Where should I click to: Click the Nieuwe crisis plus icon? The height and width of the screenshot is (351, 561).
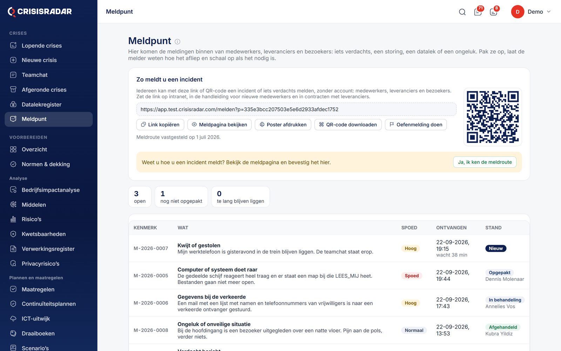pos(13,60)
